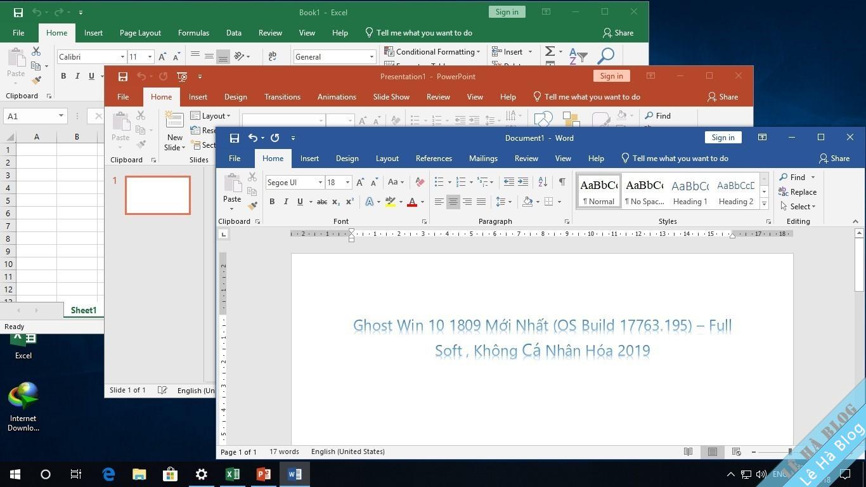The width and height of the screenshot is (866, 487).
Task: Toggle Justify alignment in Word
Action: tap(481, 202)
